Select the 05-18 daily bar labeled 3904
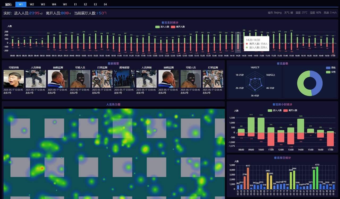 294,180
